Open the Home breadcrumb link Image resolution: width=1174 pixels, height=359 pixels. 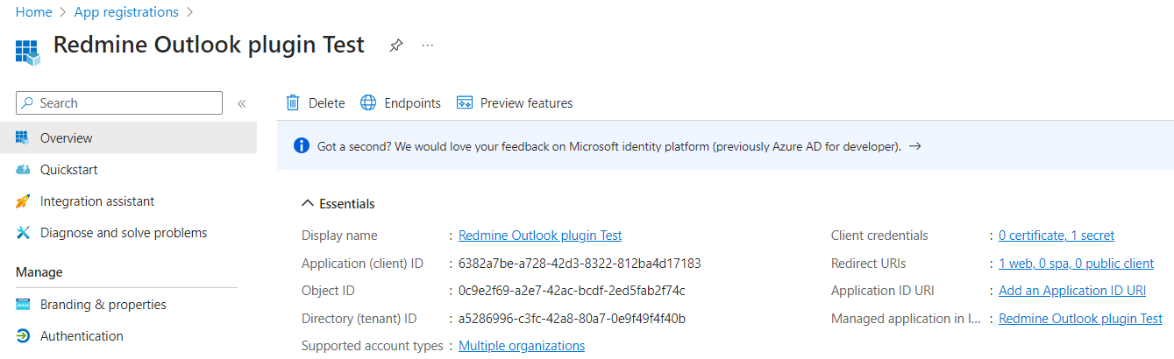click(x=33, y=12)
